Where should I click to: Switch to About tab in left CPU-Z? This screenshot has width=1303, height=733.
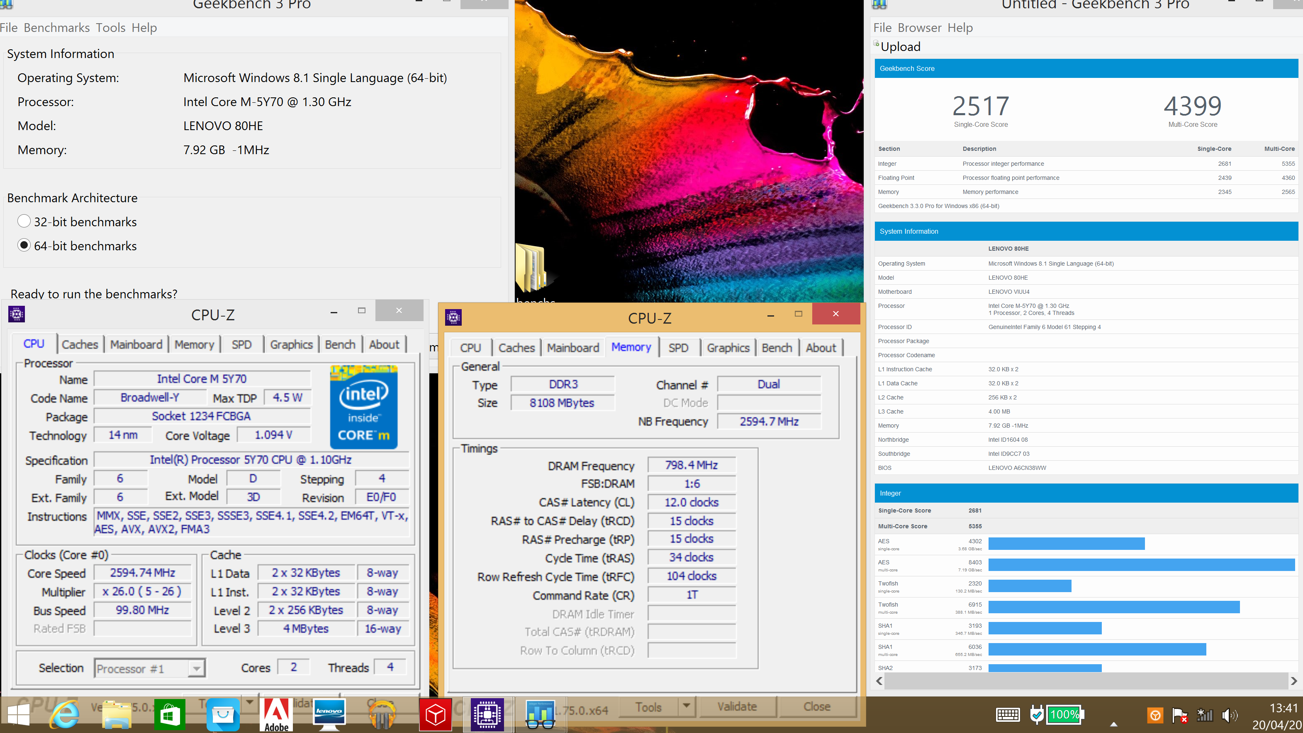[384, 344]
